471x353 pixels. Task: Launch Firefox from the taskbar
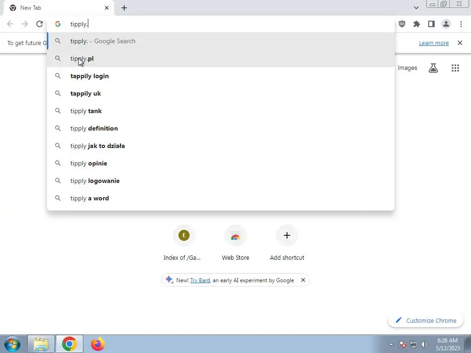98,344
